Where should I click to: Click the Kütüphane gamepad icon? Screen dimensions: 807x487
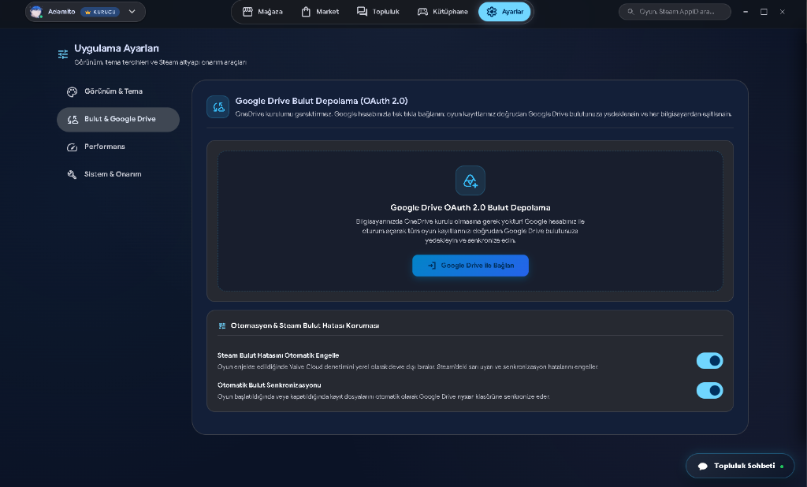[422, 11]
